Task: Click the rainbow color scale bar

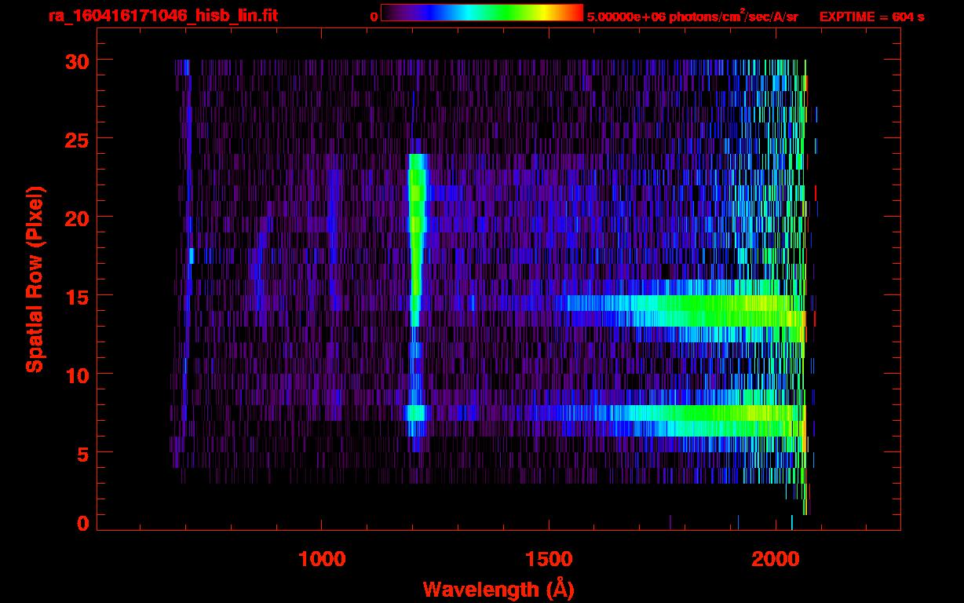Action: [x=481, y=13]
